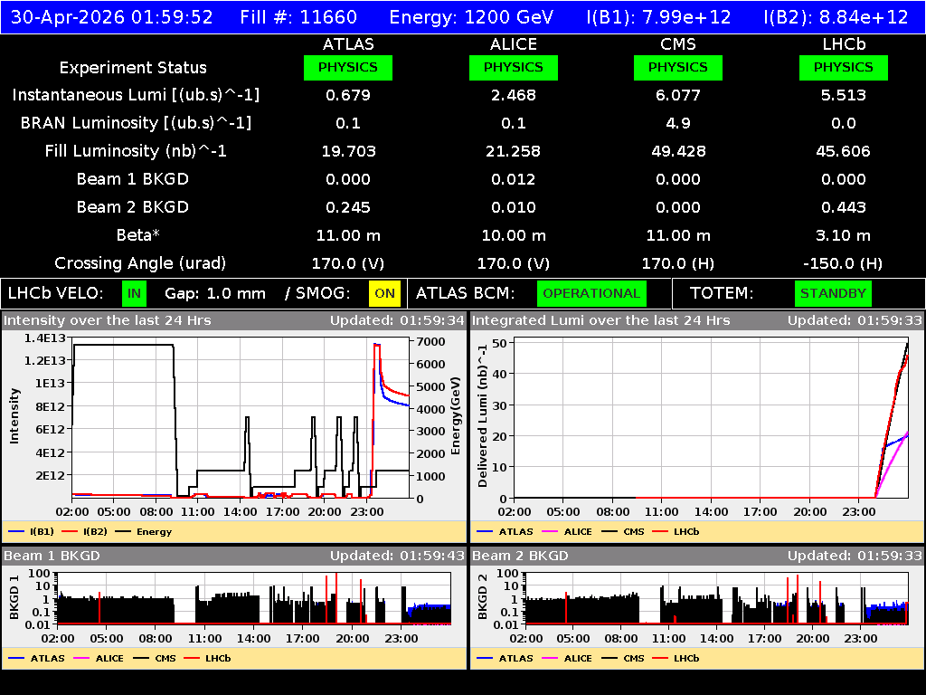Click the Instantaneous Lumi row label
The width and height of the screenshot is (926, 695).
[x=136, y=95]
